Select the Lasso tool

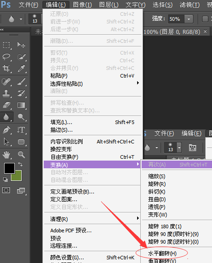pyautogui.click(x=6, y=57)
